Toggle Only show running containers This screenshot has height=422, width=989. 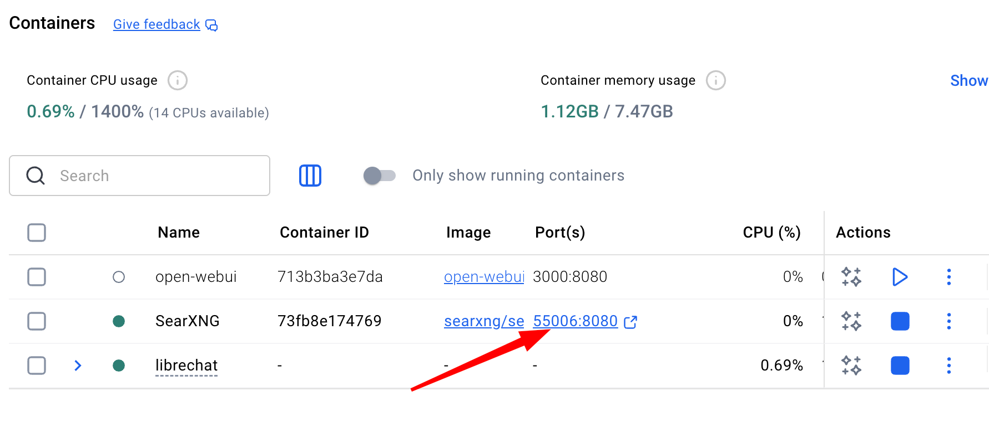point(380,176)
